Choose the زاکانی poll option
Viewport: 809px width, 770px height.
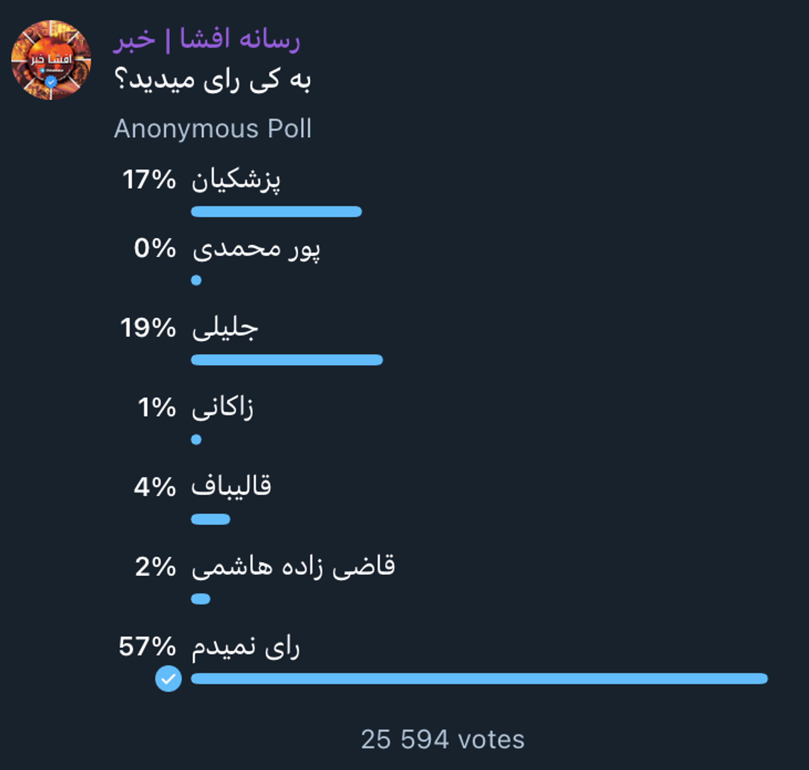point(222,407)
